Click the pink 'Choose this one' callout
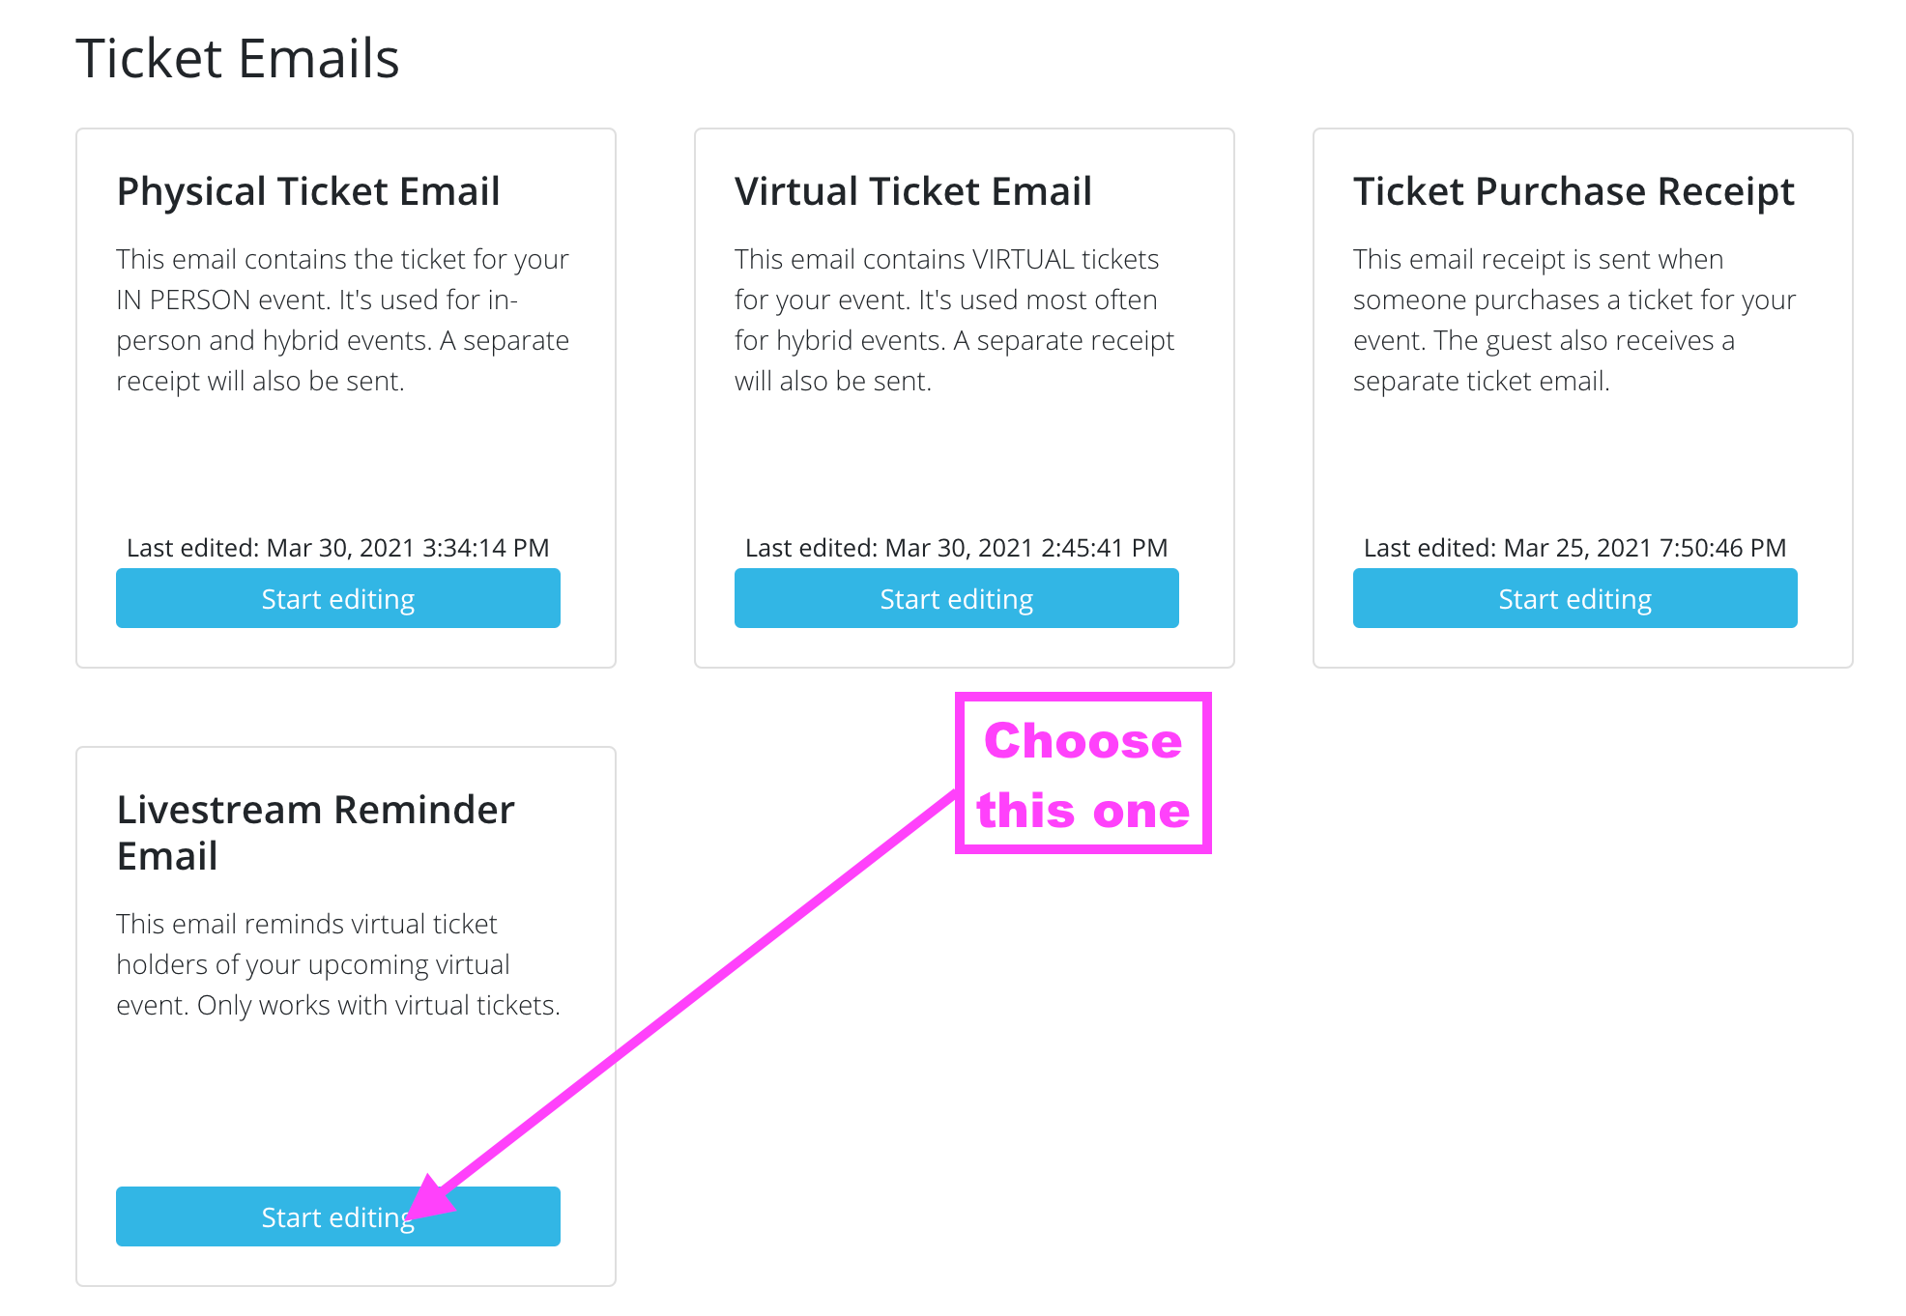This screenshot has height=1316, width=1906. pyautogui.click(x=1083, y=774)
